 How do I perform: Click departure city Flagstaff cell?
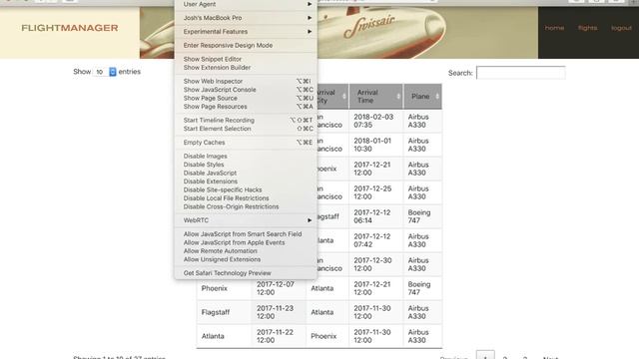(224, 312)
